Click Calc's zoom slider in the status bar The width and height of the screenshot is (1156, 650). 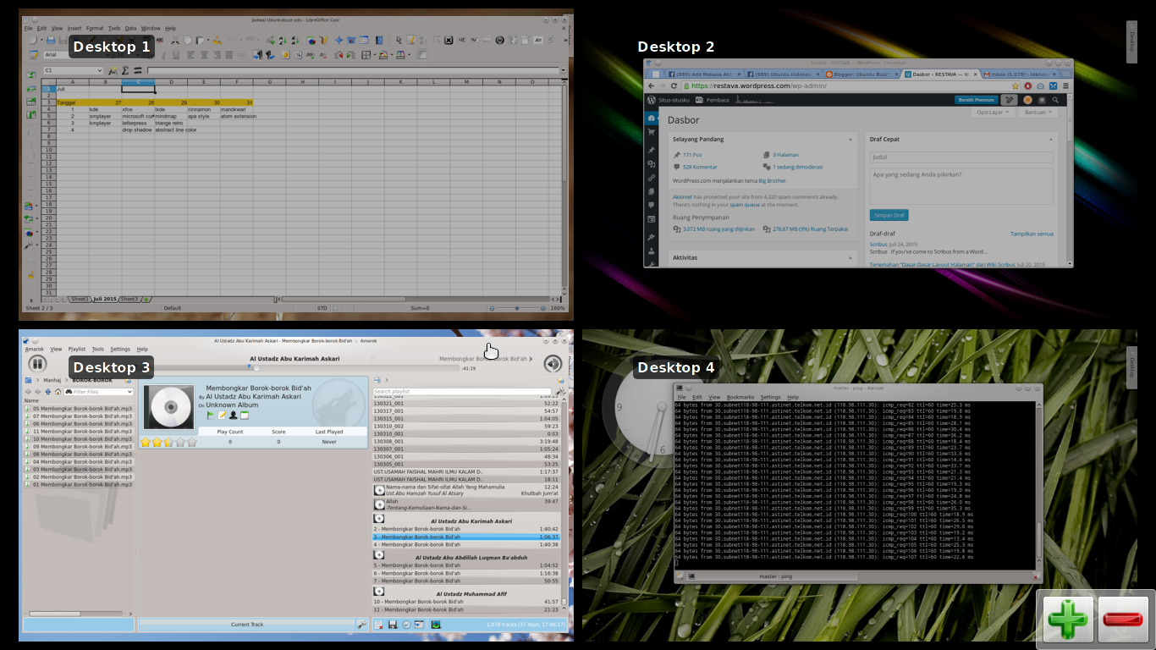click(517, 308)
